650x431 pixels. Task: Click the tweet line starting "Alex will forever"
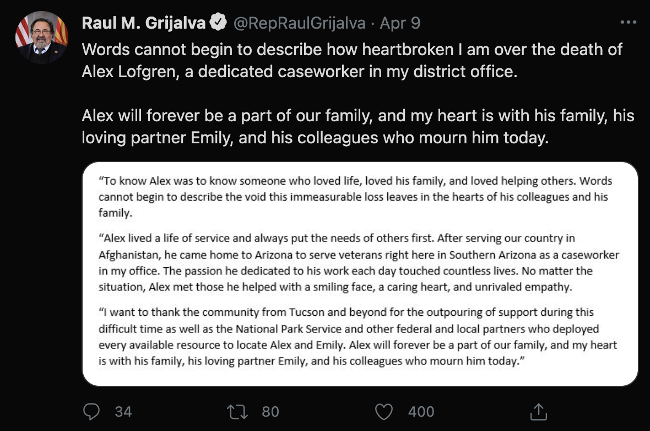[358, 116]
